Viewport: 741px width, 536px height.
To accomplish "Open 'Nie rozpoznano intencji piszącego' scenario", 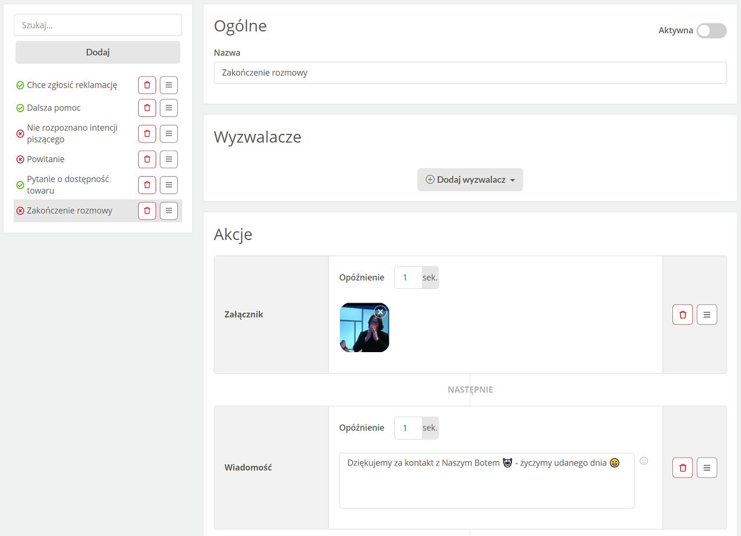I will pyautogui.click(x=72, y=134).
